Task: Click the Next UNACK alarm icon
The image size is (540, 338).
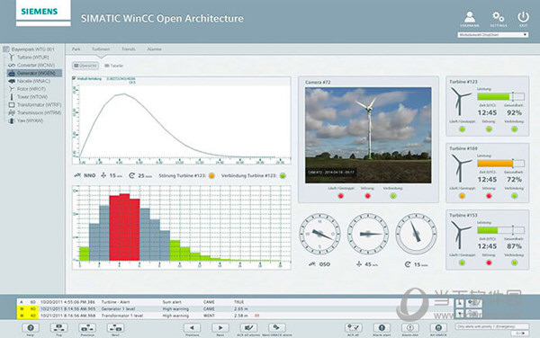Action: [276, 328]
